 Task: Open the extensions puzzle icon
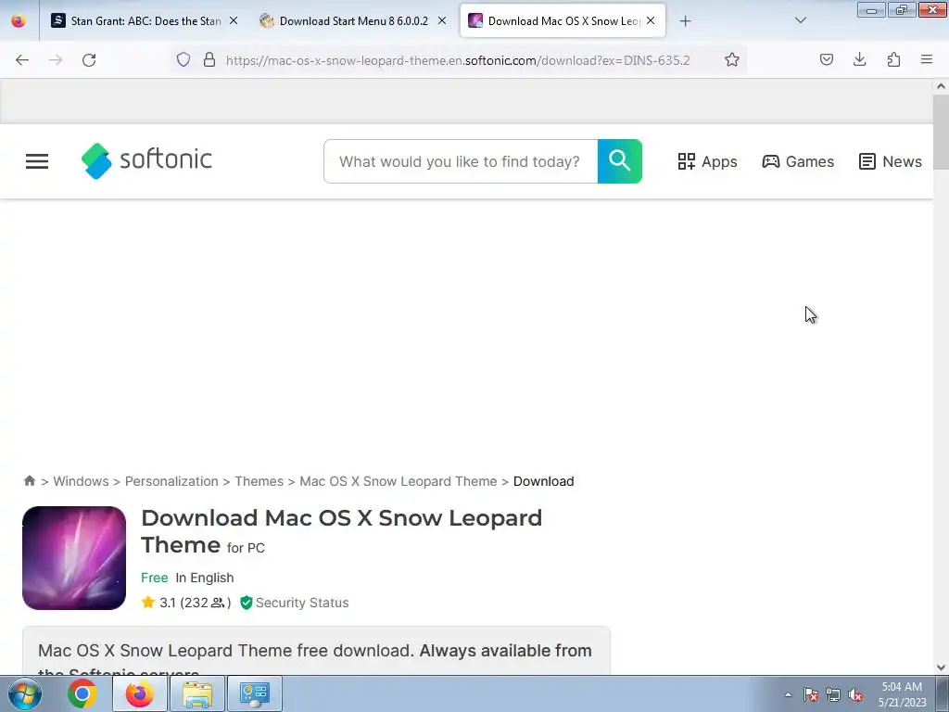(893, 59)
